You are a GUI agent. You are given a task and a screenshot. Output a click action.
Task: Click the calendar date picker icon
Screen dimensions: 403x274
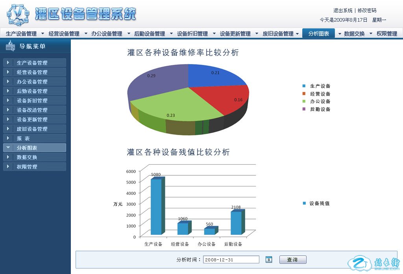point(269,259)
